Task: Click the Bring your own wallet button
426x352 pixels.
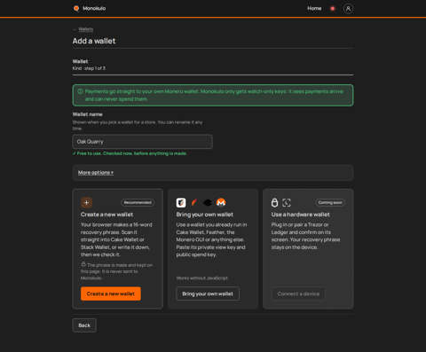Action: pos(208,293)
